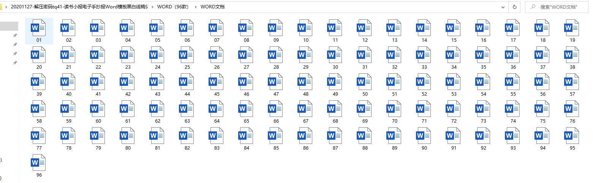Click Word file 57
Screen dimensions: 593x183
pyautogui.click(x=572, y=82)
